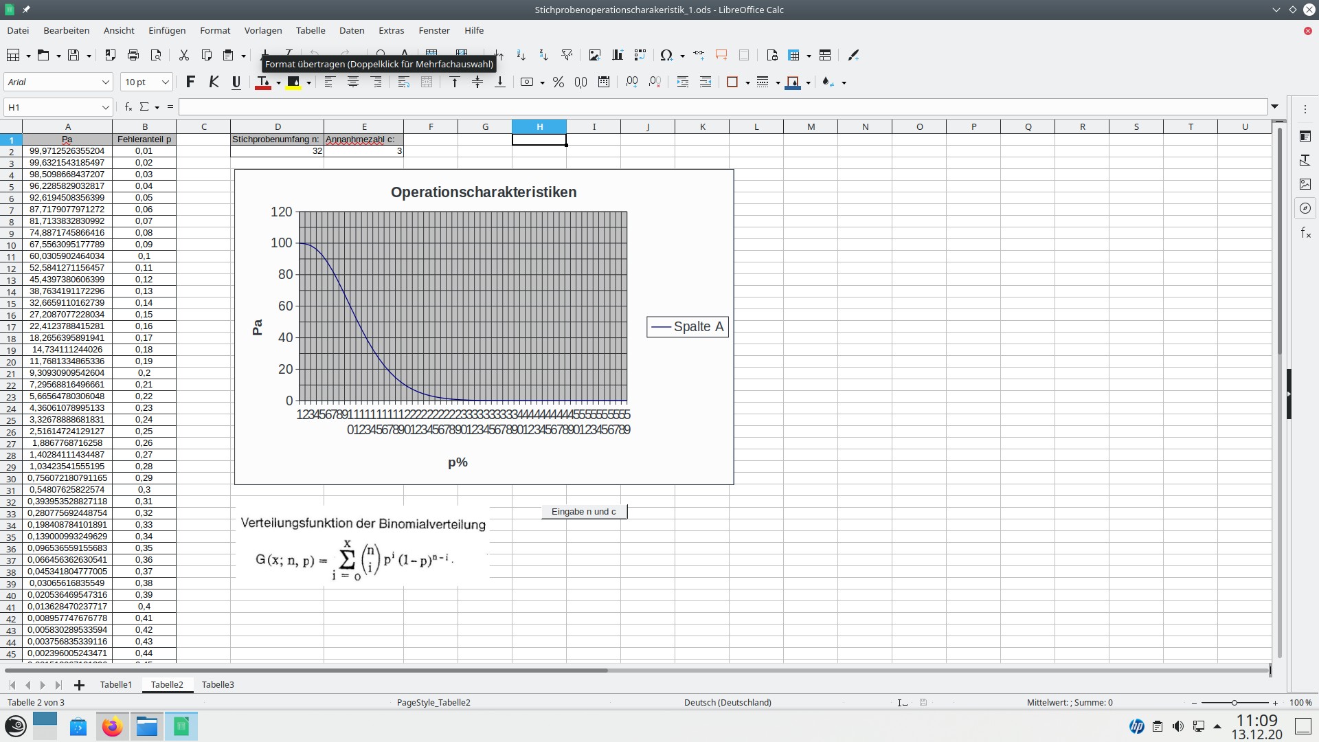Toggle Bold formatting (F)
Screen dimensions: 1319x742
tap(190, 82)
